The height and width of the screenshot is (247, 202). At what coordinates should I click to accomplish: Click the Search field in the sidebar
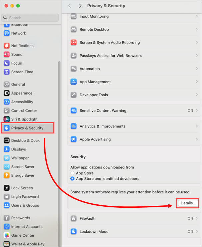tap(30, 18)
